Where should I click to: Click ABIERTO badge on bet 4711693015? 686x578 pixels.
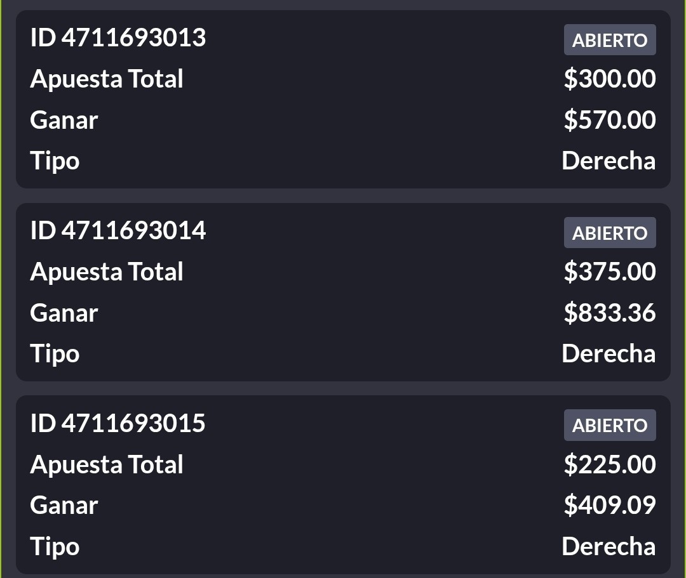(x=609, y=425)
